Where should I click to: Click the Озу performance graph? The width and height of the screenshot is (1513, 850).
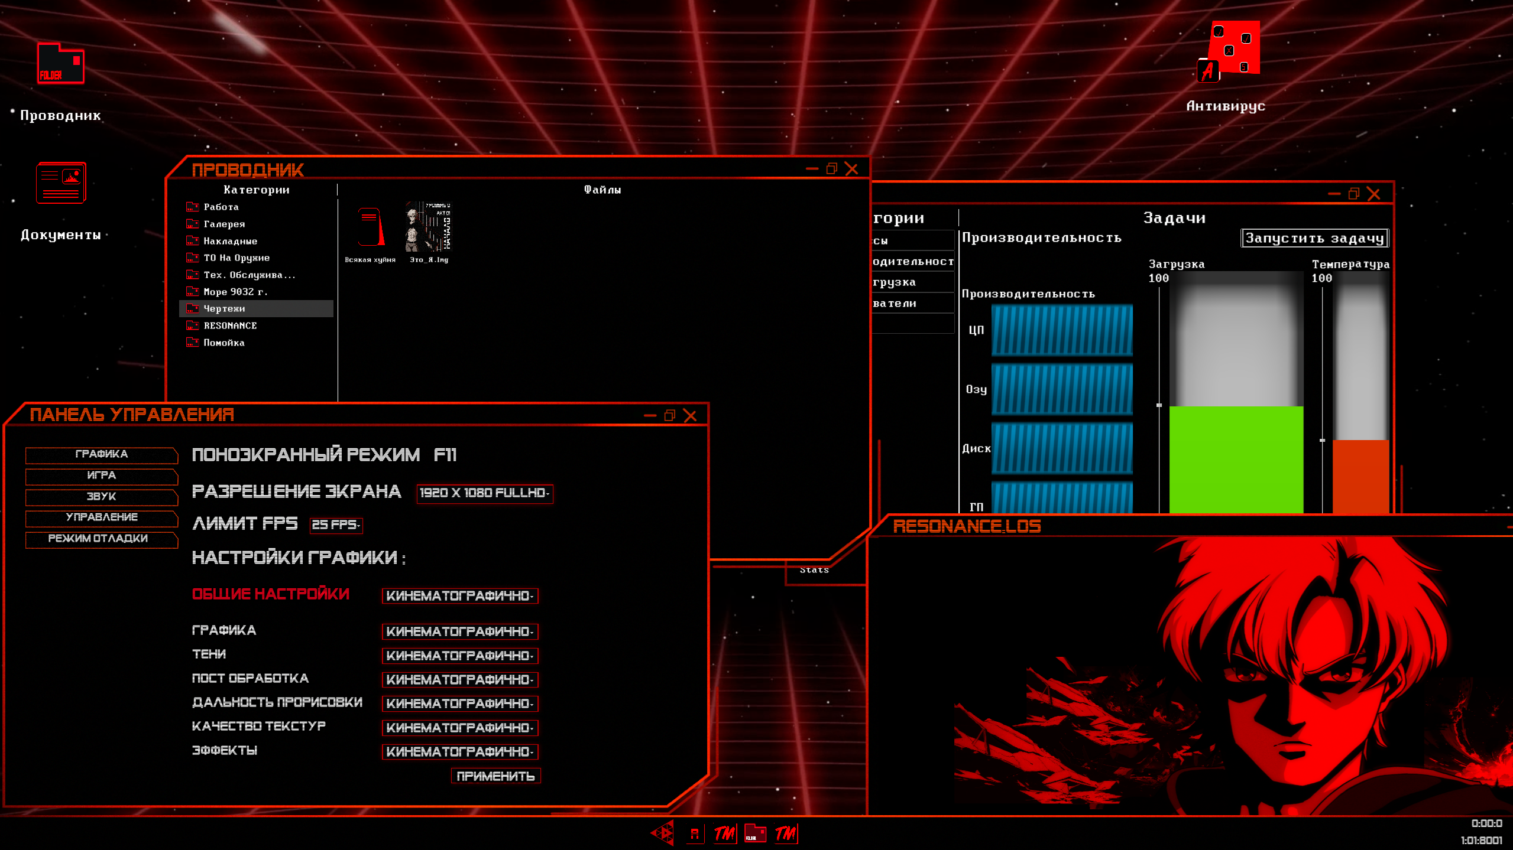[1062, 389]
